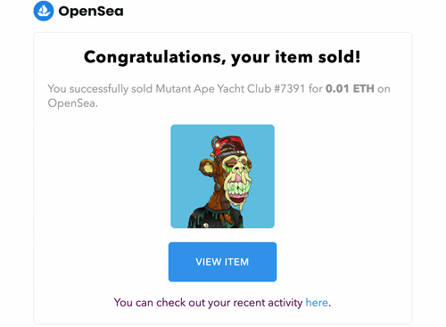Click the word 'your' in the heading
The height and width of the screenshot is (327, 446).
(250, 58)
